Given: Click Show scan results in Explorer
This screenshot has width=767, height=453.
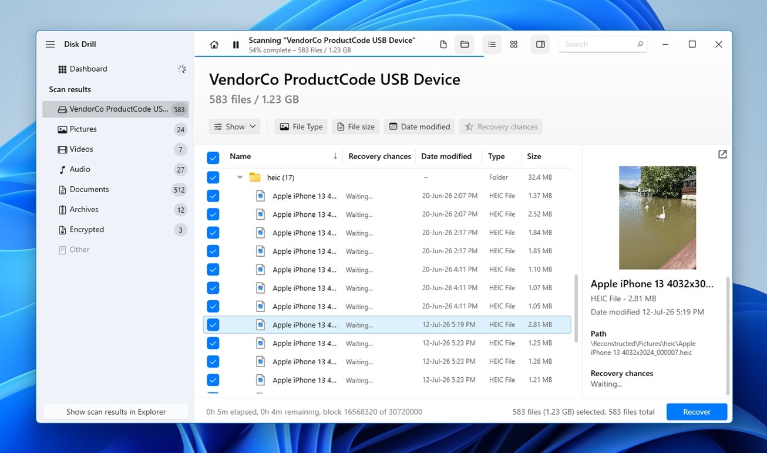Looking at the screenshot, I should coord(116,412).
